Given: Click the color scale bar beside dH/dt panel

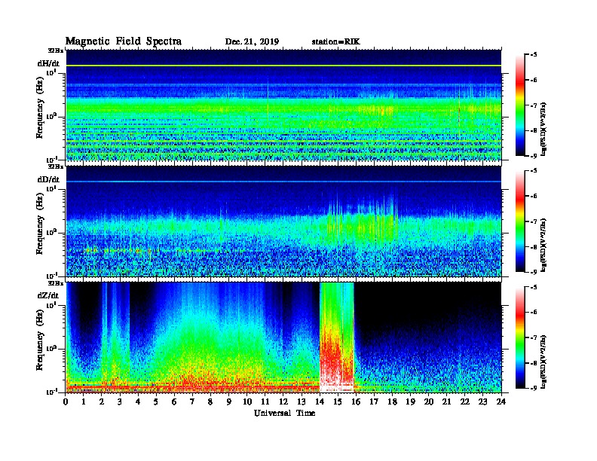Looking at the screenshot, I should [x=520, y=105].
